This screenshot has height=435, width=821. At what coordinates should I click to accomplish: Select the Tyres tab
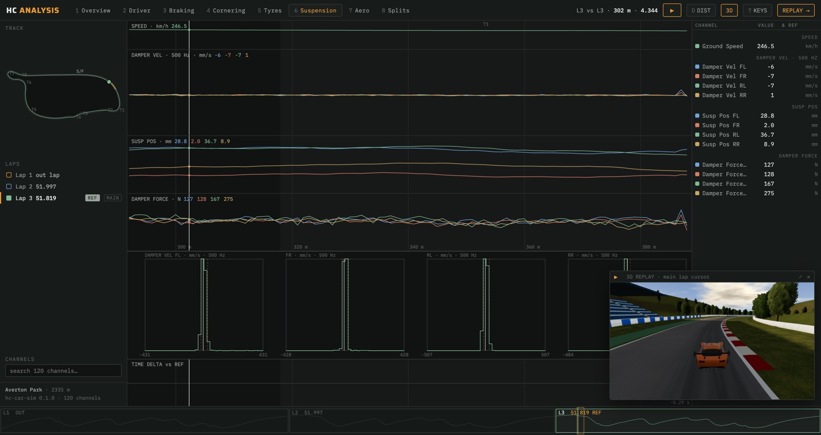coord(270,10)
